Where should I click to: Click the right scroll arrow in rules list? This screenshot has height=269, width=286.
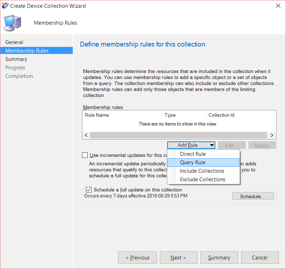pos(272,135)
